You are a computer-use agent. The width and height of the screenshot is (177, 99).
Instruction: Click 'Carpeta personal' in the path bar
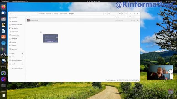[x=45, y=13]
